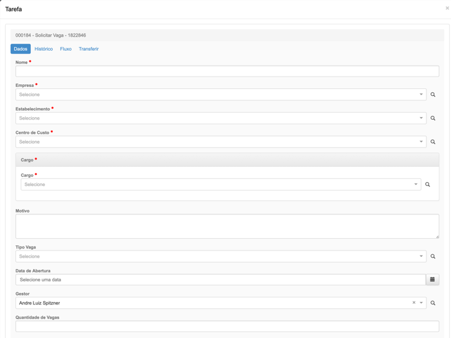451x338 pixels.
Task: Click the search icon beside Empresa
Action: click(432, 95)
